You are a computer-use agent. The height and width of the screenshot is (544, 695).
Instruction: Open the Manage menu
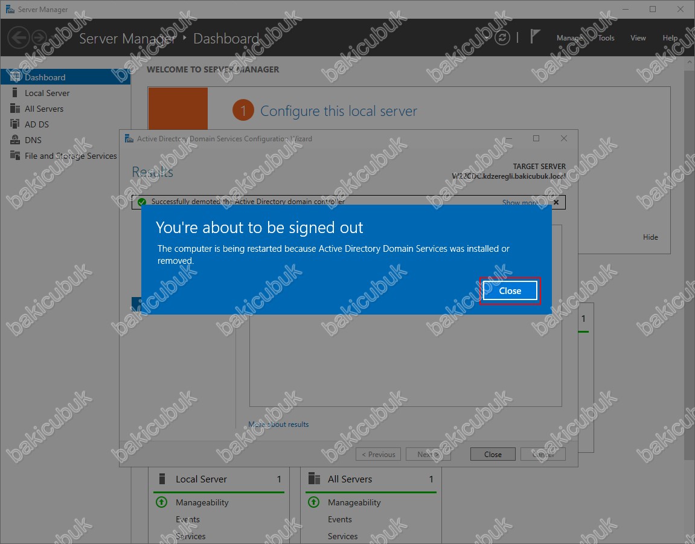(x=569, y=38)
